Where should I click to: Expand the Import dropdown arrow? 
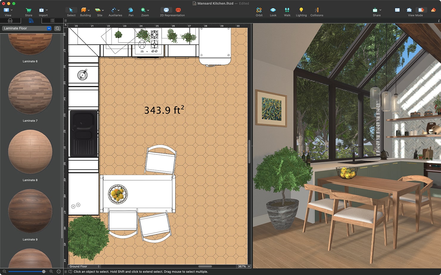click(47, 10)
